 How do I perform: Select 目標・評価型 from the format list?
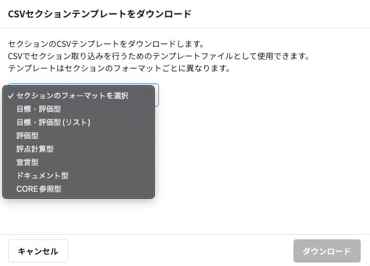[39, 109]
